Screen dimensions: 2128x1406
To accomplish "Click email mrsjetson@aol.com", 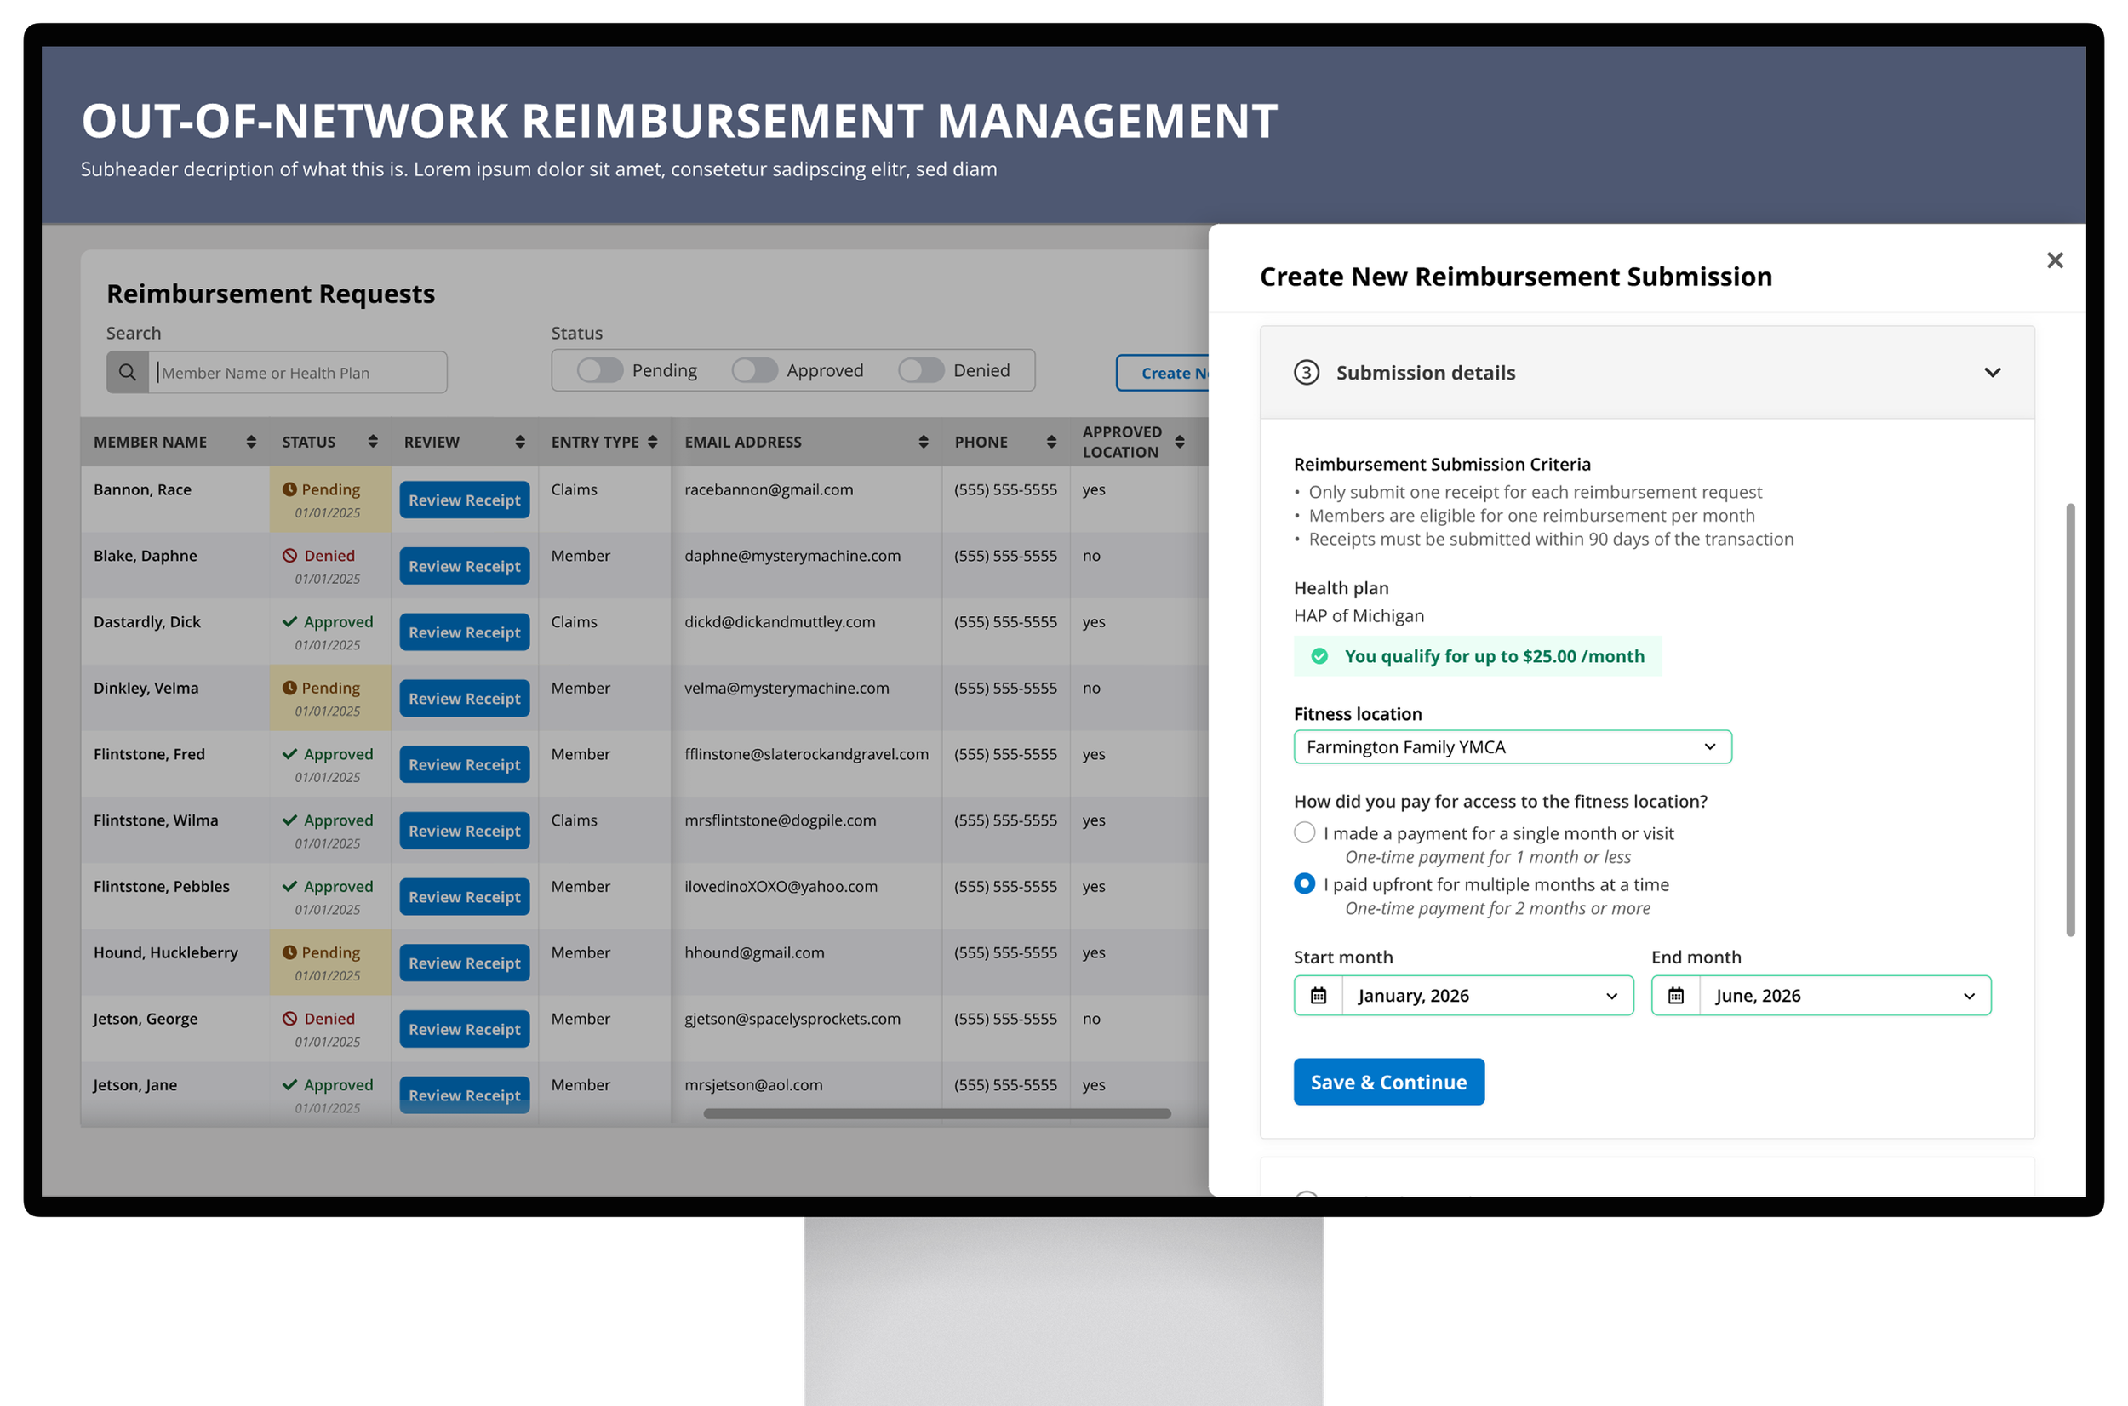I will (x=753, y=1085).
